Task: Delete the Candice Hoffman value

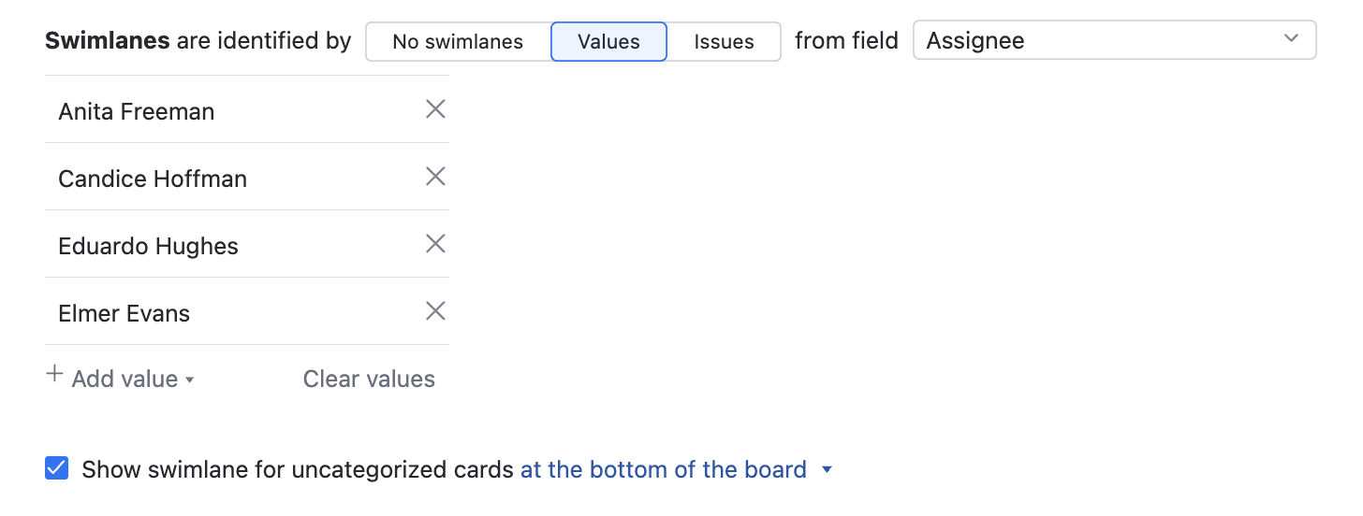Action: coord(435,178)
